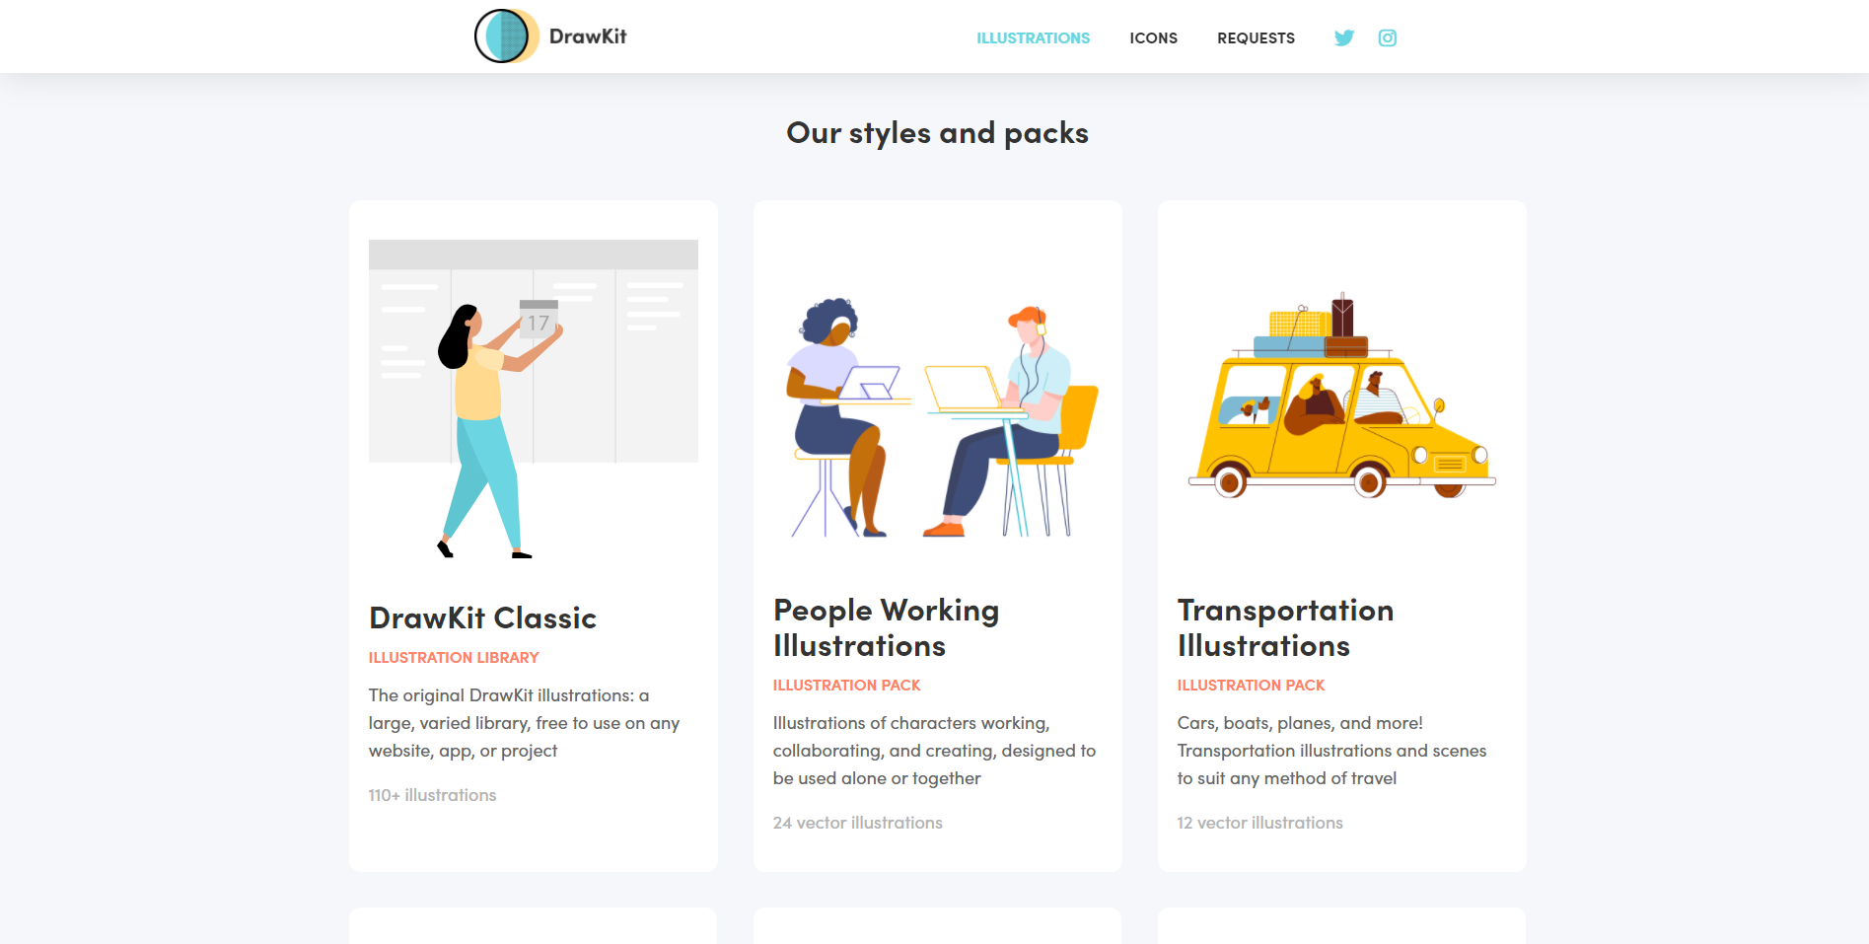Click Illustration Pack label under People Working

click(x=846, y=685)
